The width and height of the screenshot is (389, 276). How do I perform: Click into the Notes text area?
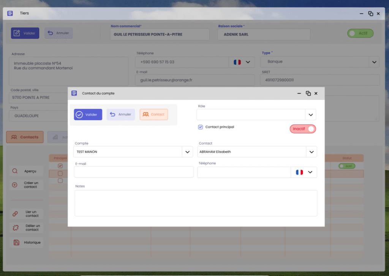[196, 203]
